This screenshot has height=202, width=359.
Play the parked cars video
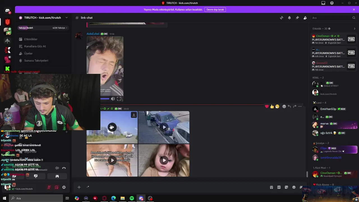(164, 127)
